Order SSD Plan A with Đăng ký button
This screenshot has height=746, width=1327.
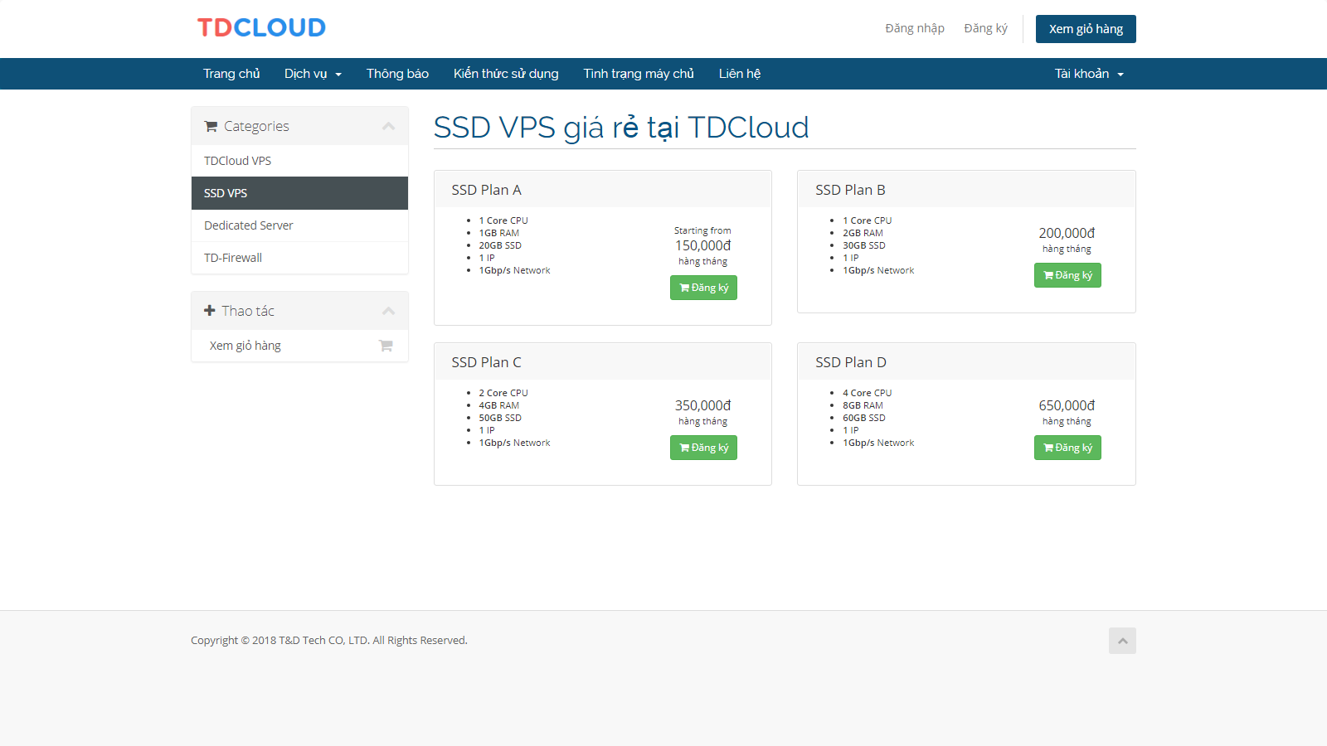click(703, 288)
